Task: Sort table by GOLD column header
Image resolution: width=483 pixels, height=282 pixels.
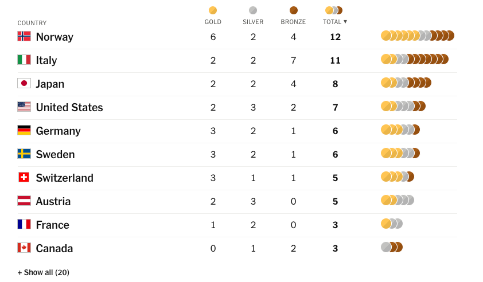Action: pyautogui.click(x=213, y=22)
